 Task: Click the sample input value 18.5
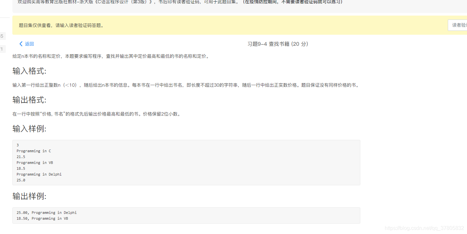[21, 168]
